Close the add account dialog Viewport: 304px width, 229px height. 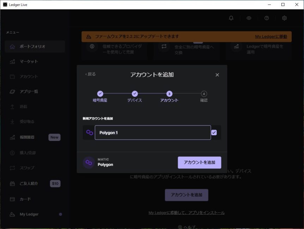(217, 75)
